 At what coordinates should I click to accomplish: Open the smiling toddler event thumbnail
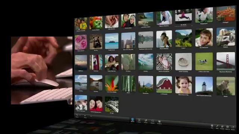(x=183, y=85)
